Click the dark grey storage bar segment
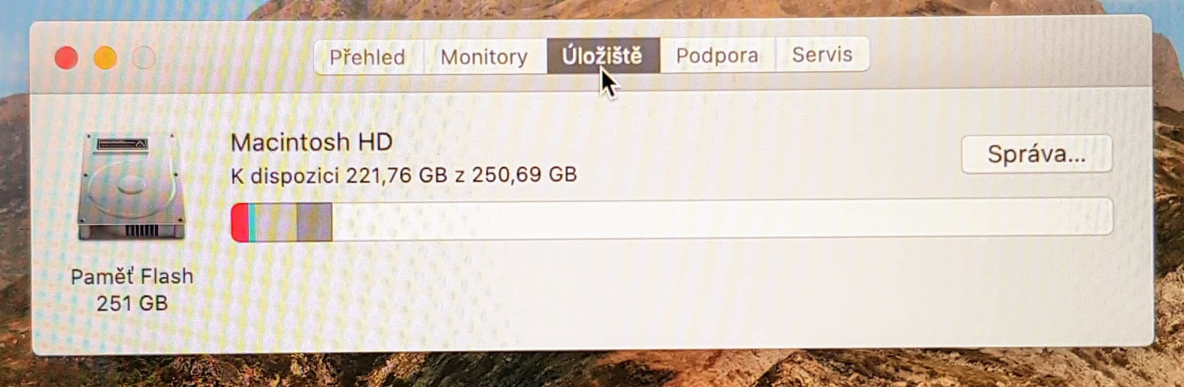The height and width of the screenshot is (387, 1184). 315,223
